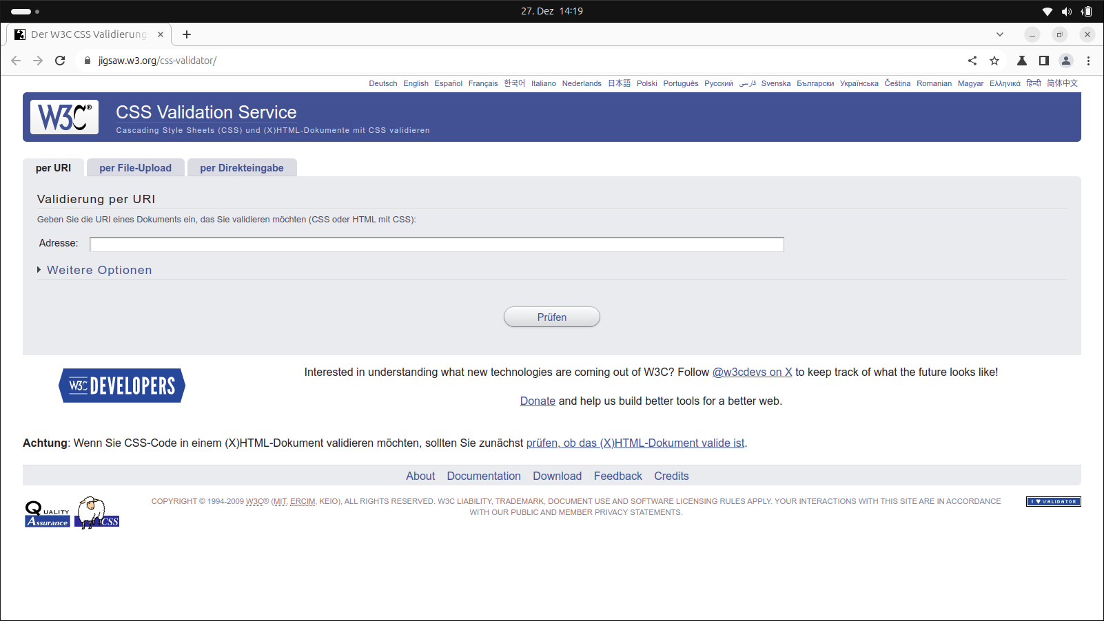1104x621 pixels.
Task: Click the address bar URL
Action: coord(157,61)
